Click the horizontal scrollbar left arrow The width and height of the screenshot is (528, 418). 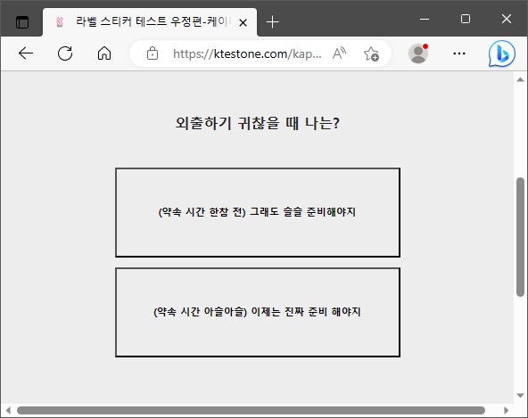[x=8, y=410]
